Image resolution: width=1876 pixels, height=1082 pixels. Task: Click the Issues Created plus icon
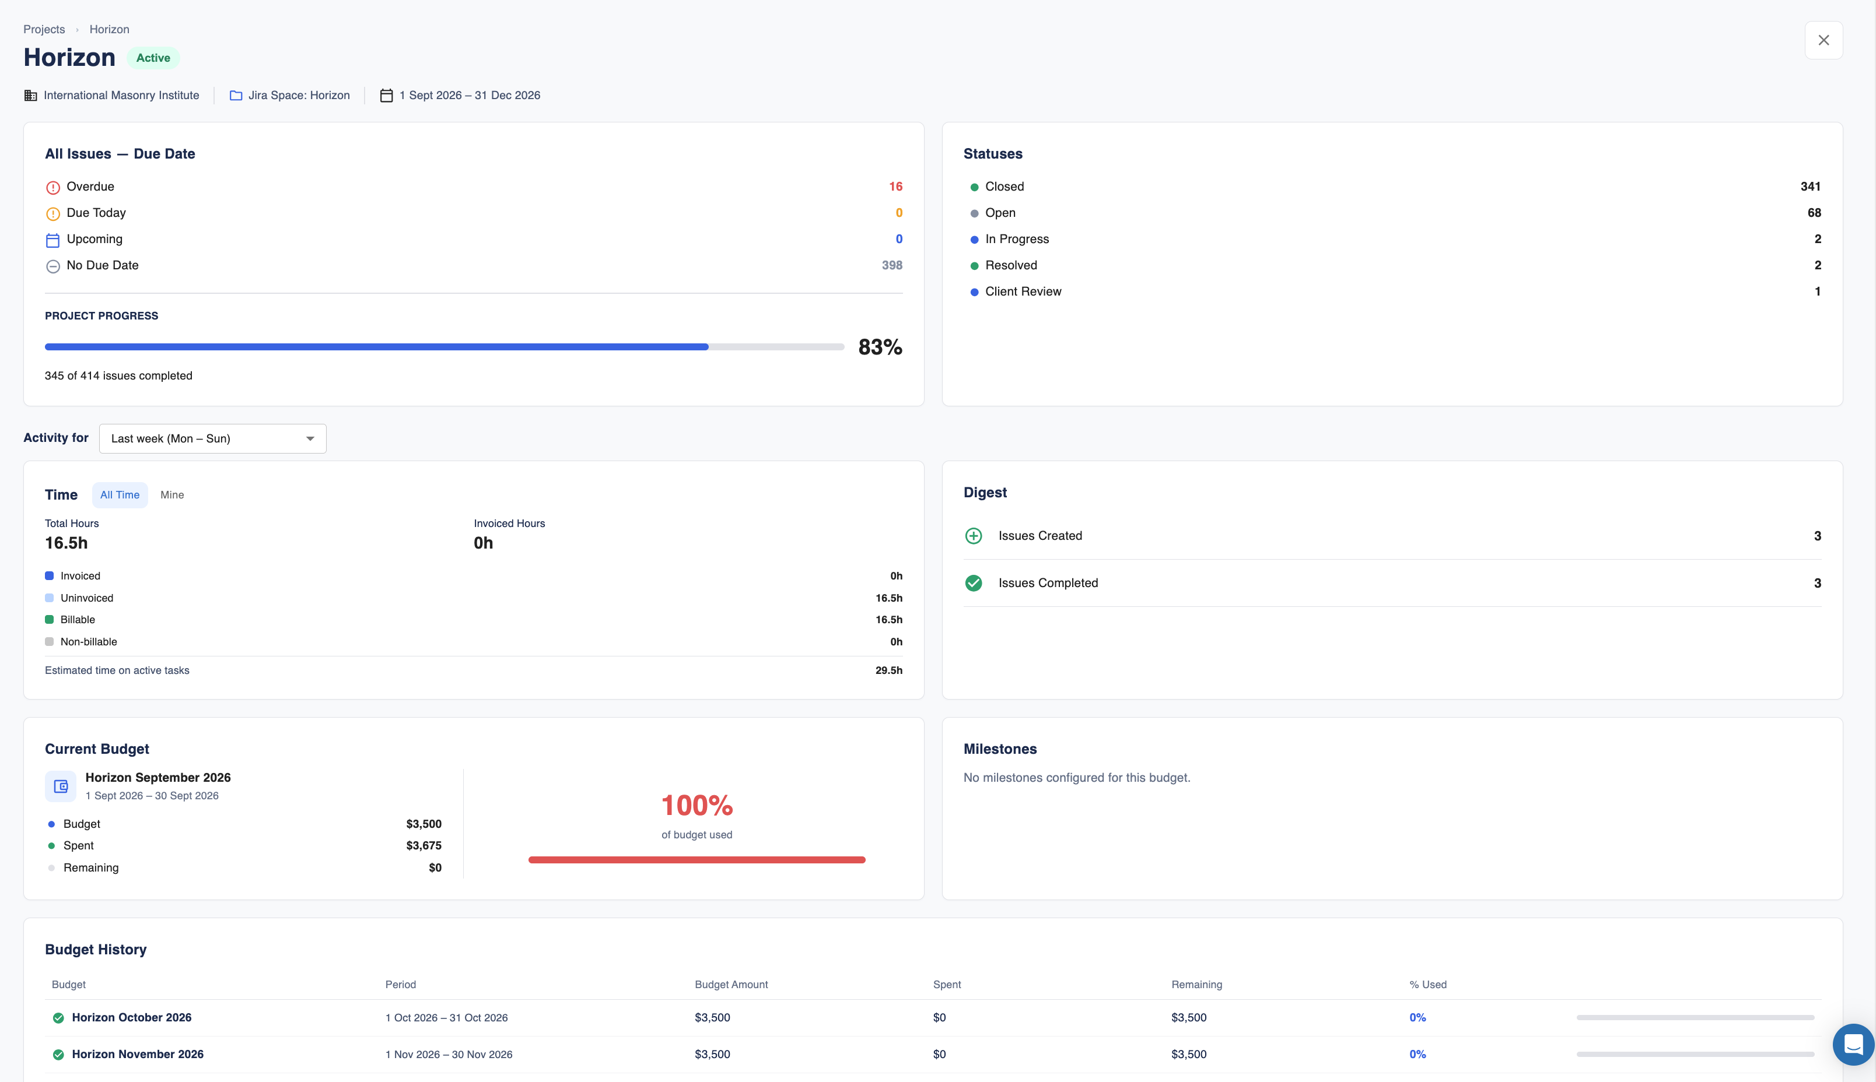point(974,536)
